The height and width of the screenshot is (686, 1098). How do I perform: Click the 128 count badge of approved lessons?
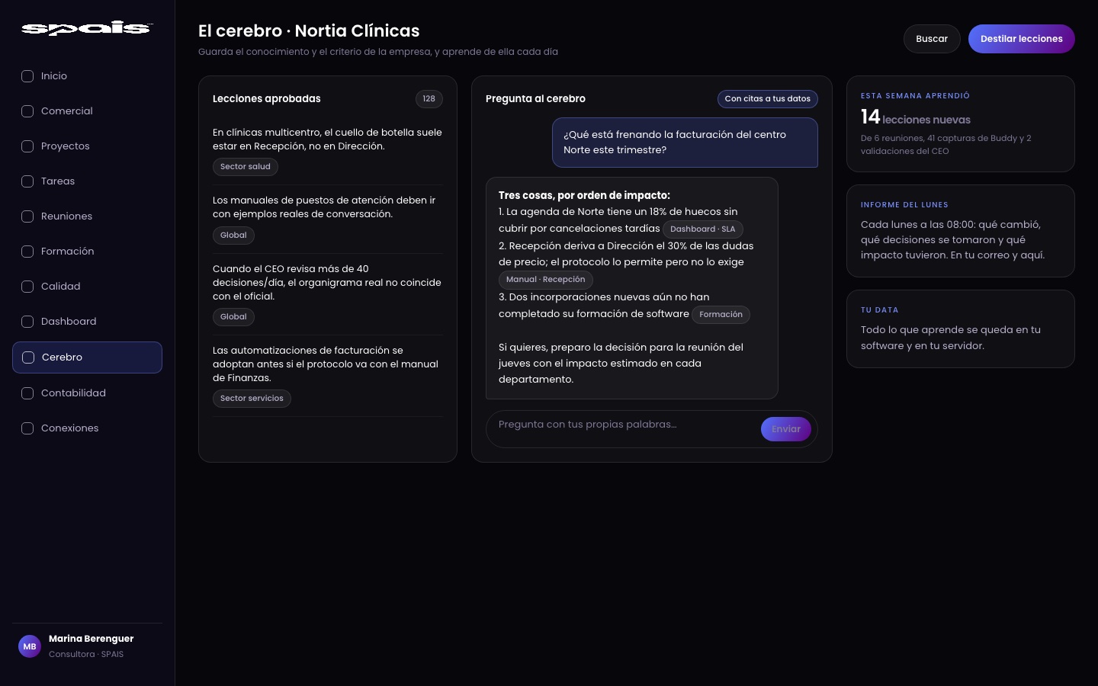pos(429,99)
